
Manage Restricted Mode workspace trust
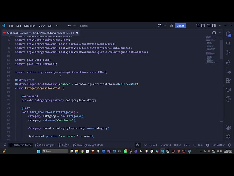20,145
